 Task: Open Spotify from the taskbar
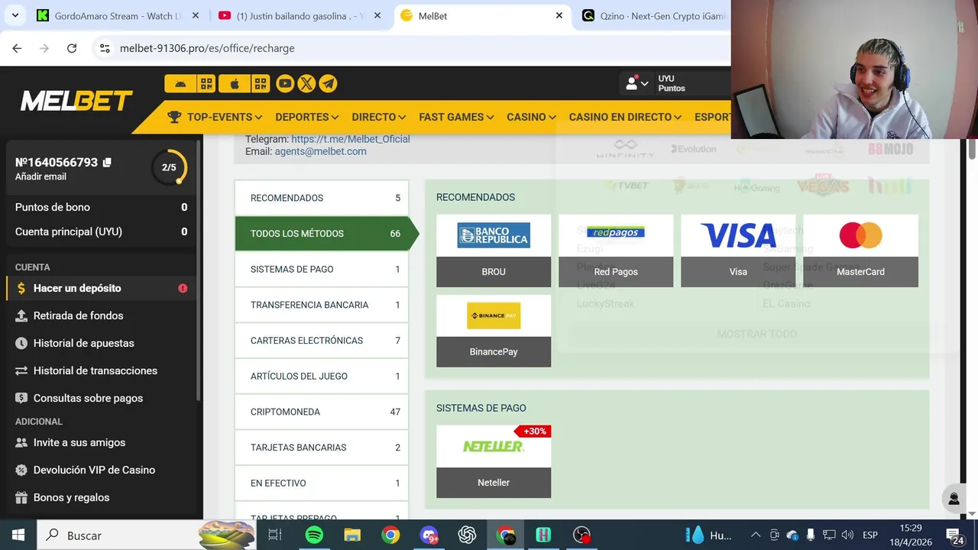(314, 535)
